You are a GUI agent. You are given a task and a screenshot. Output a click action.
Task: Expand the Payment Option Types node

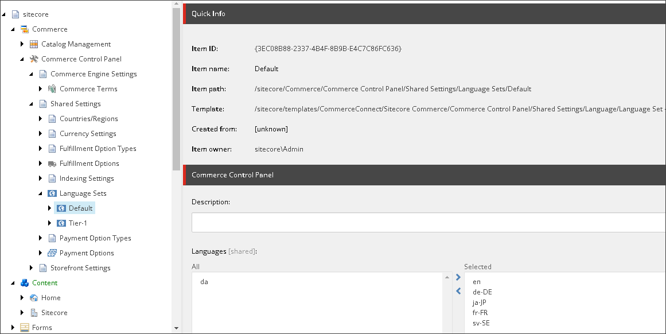click(x=40, y=238)
